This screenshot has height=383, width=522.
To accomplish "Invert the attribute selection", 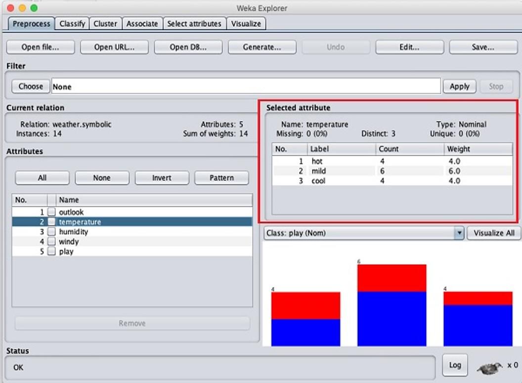I will tap(162, 177).
